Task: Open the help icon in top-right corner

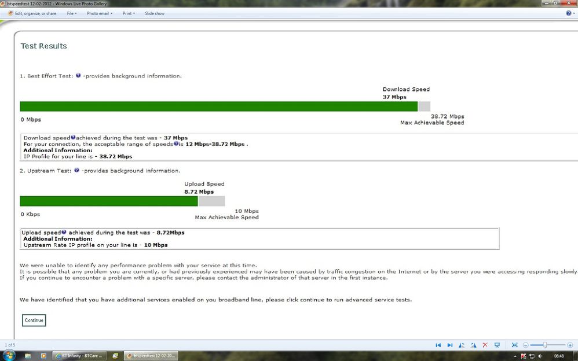Action: pyautogui.click(x=569, y=13)
